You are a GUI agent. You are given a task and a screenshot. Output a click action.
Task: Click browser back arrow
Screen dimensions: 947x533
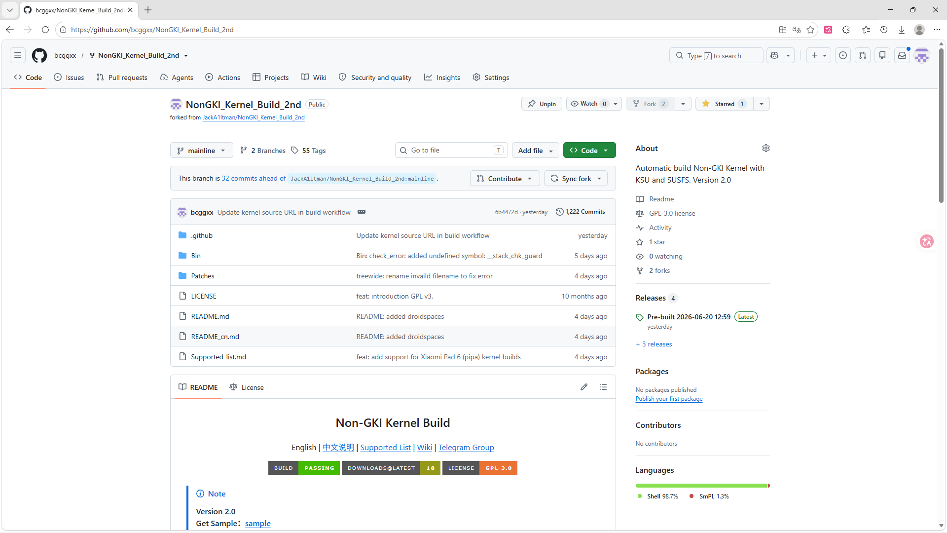pyautogui.click(x=10, y=30)
